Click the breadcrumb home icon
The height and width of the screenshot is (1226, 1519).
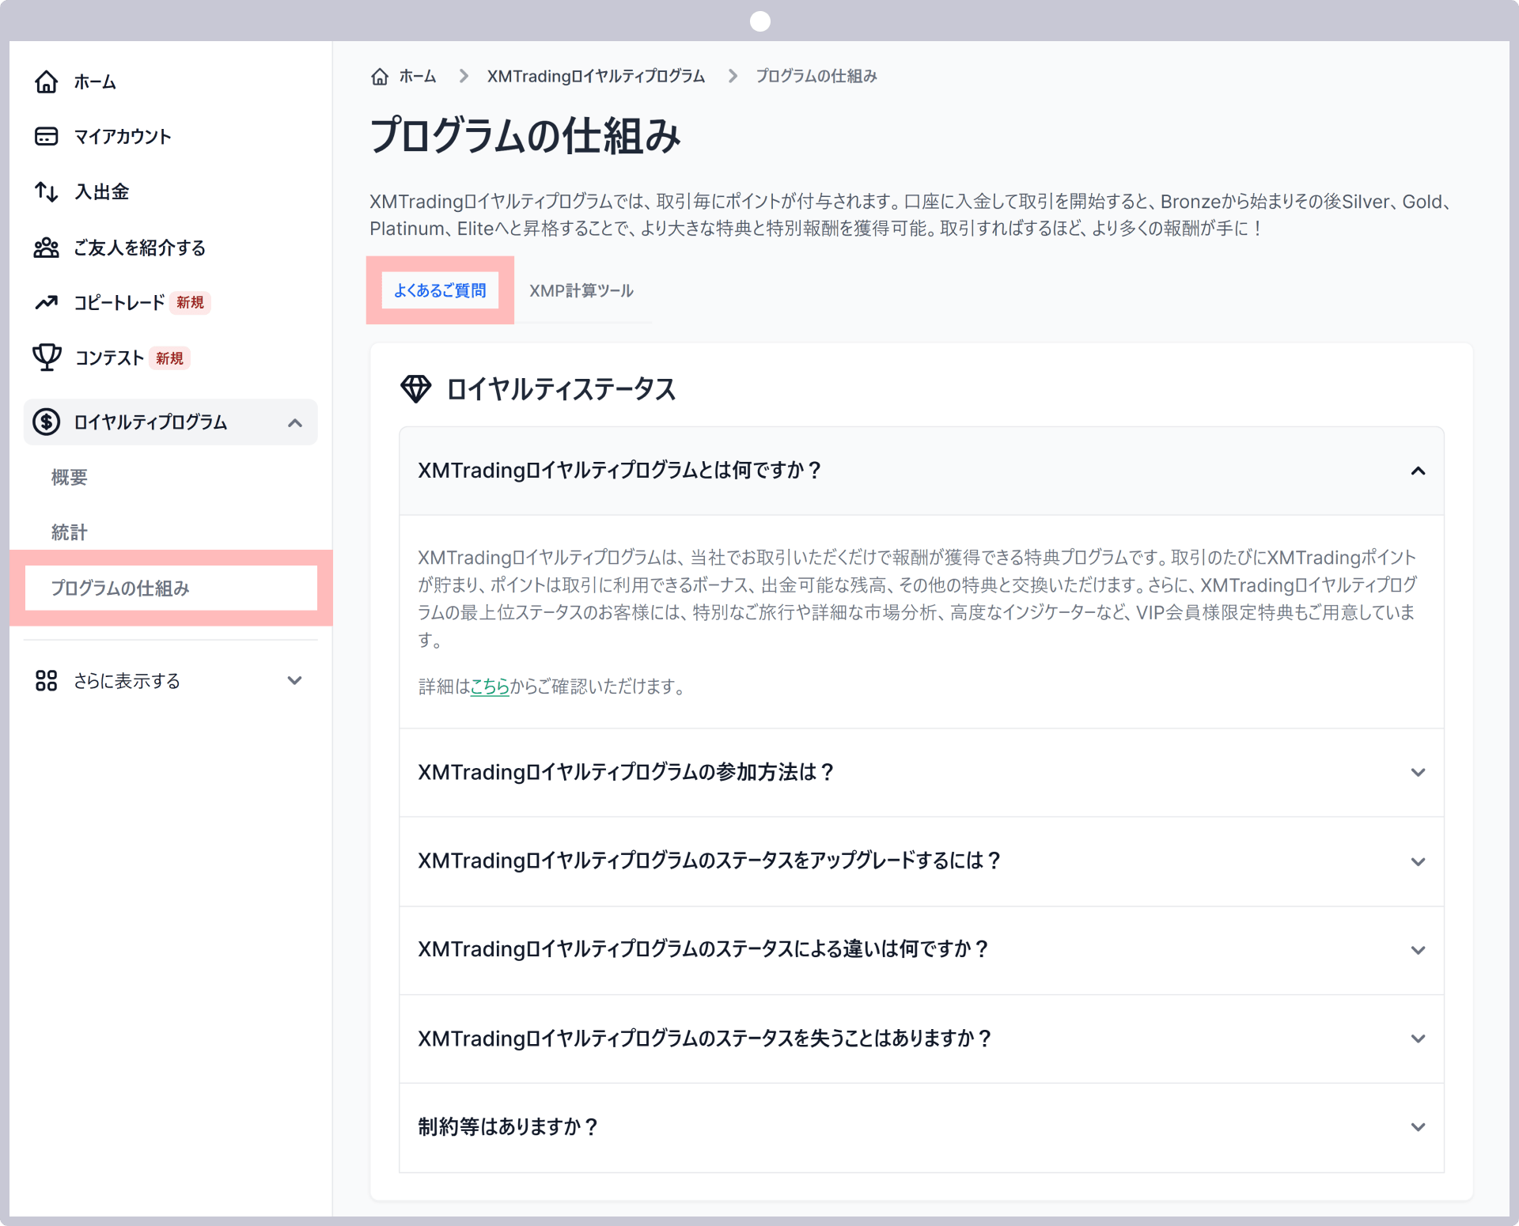click(381, 76)
